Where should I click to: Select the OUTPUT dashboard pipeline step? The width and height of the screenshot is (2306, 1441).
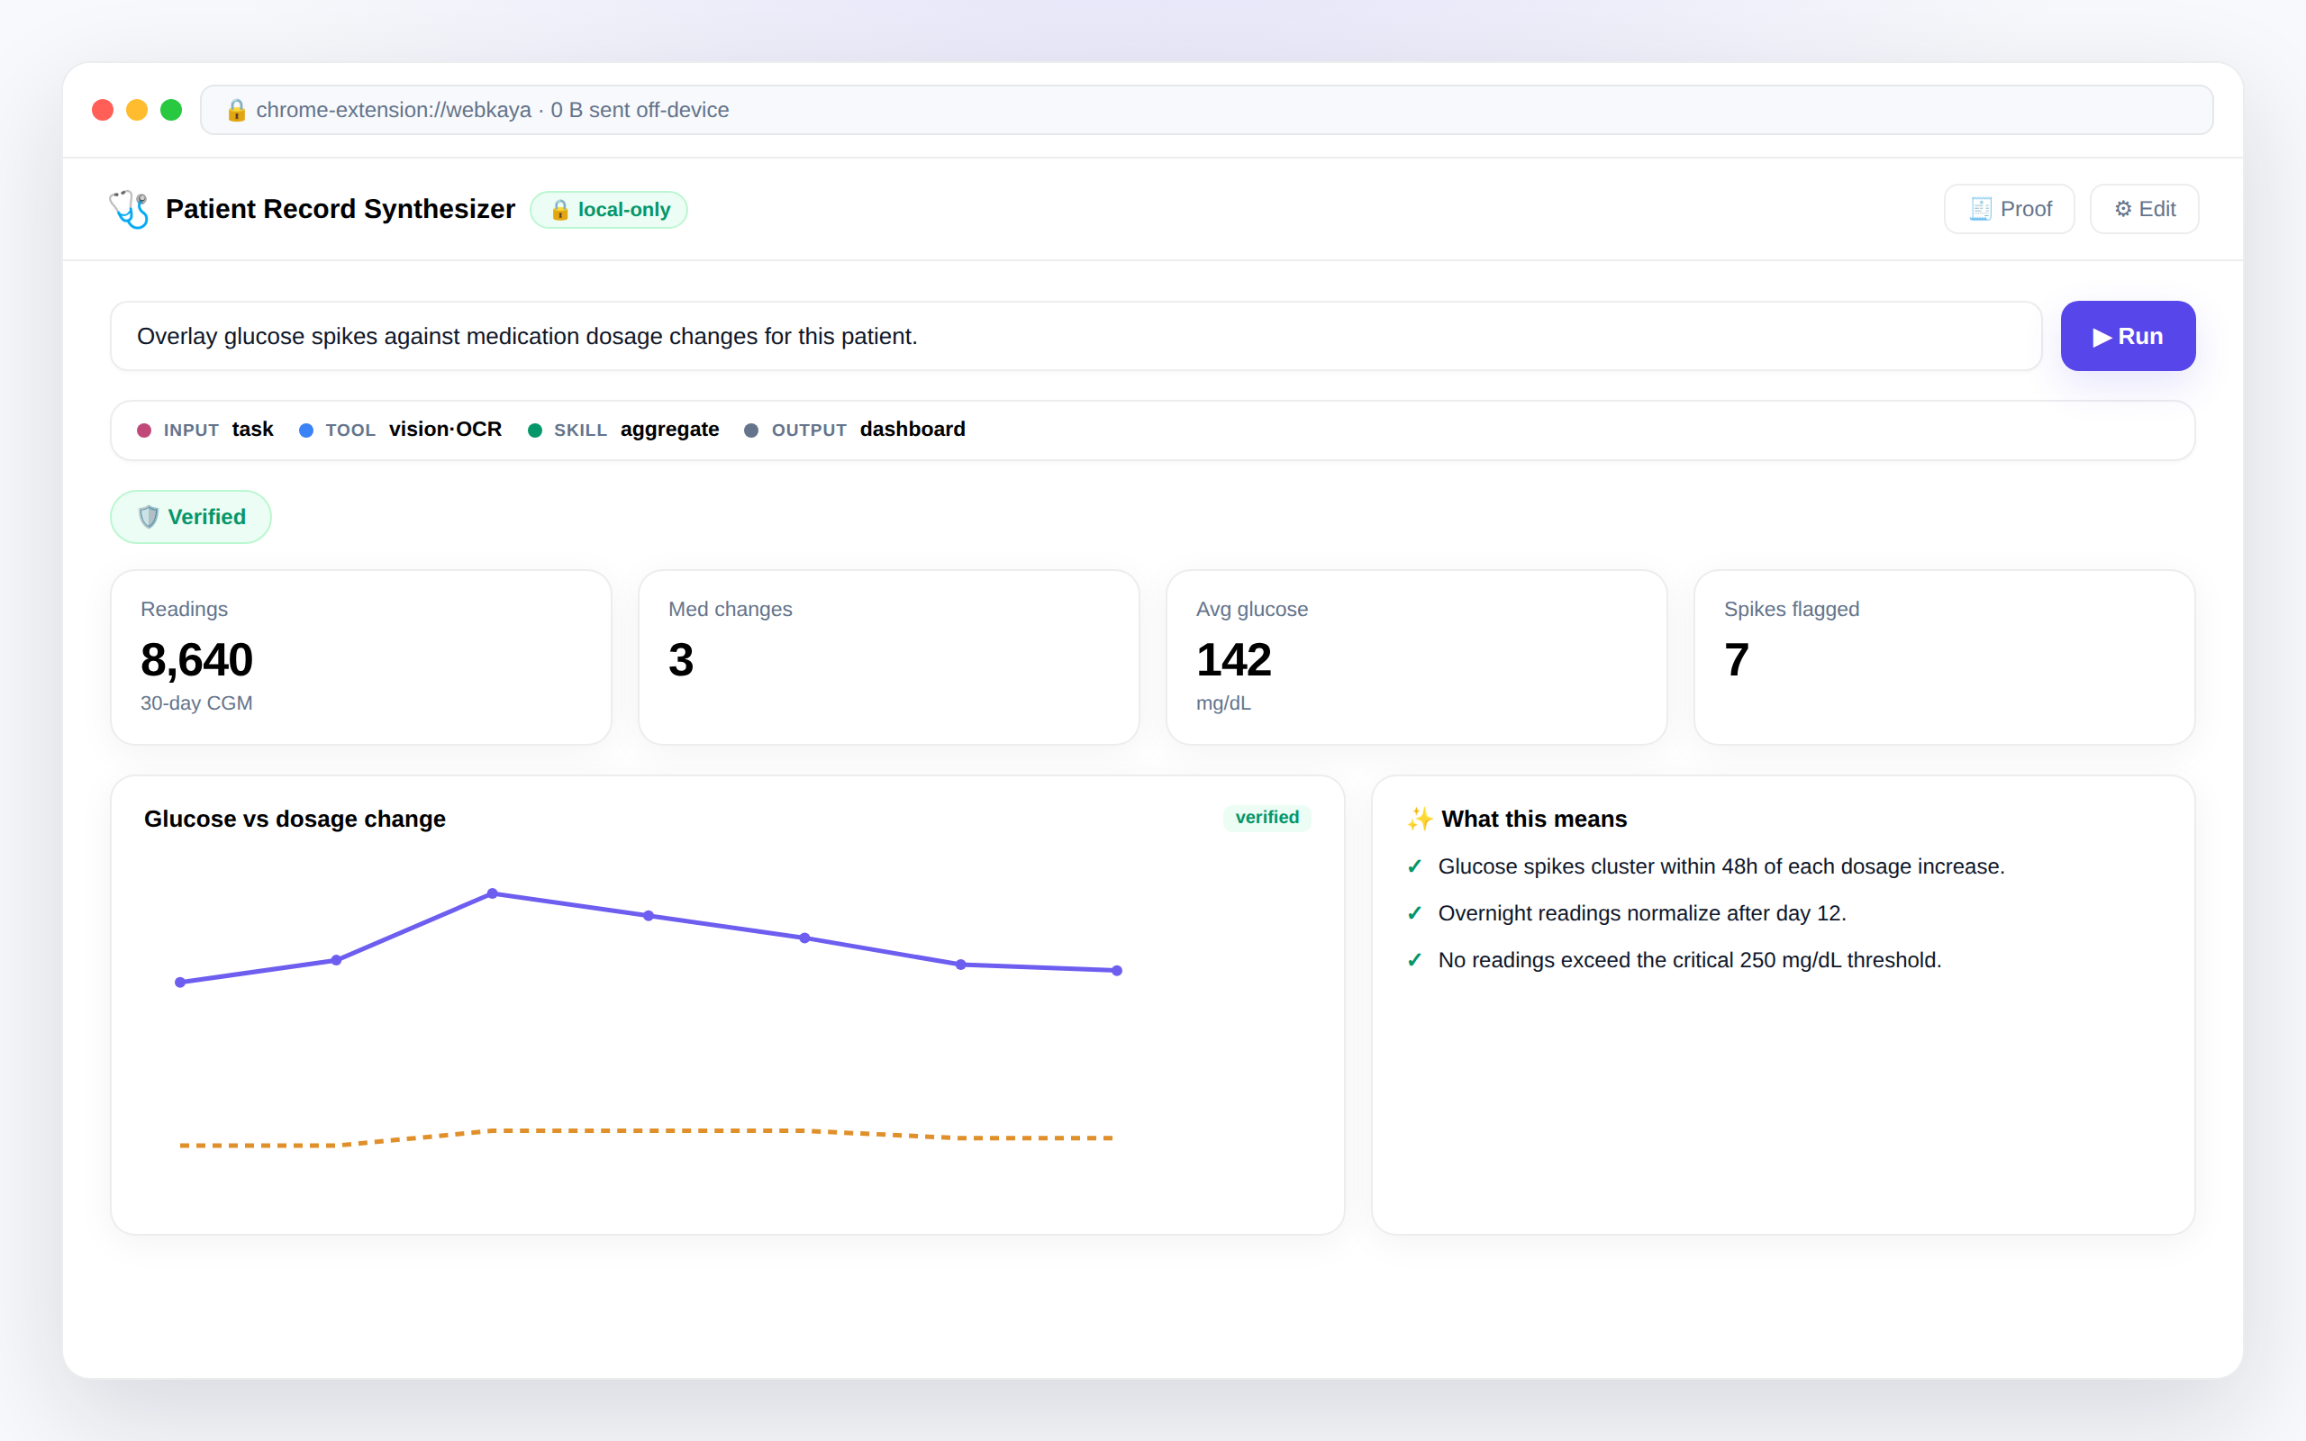(855, 430)
